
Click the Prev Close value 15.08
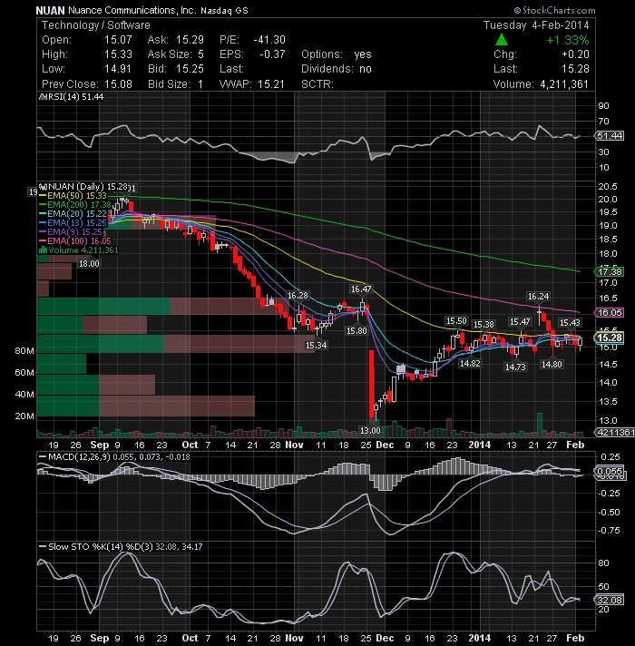click(118, 84)
